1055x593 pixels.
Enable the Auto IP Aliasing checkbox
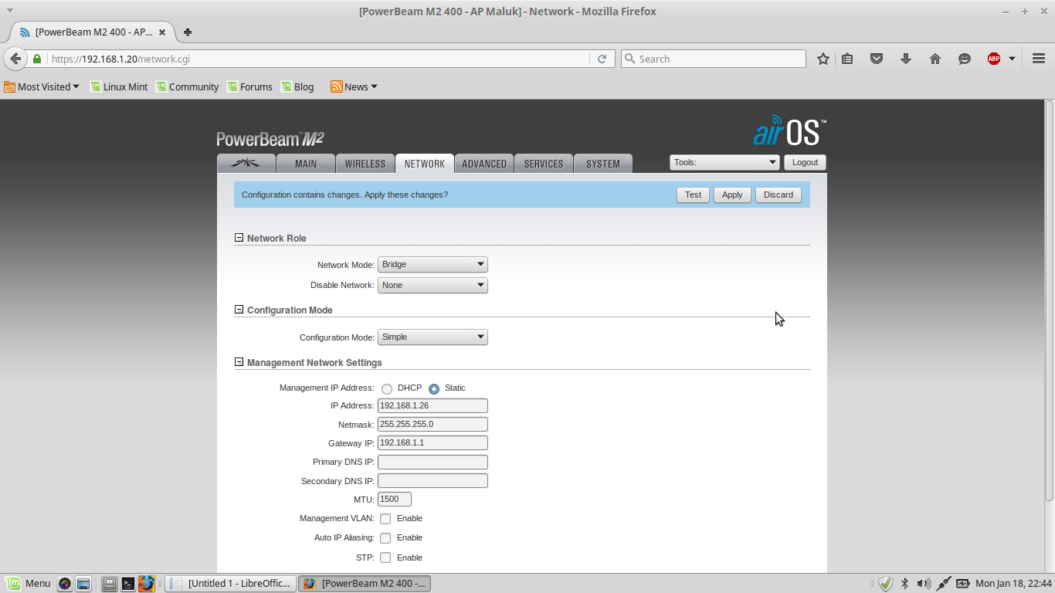coord(385,538)
